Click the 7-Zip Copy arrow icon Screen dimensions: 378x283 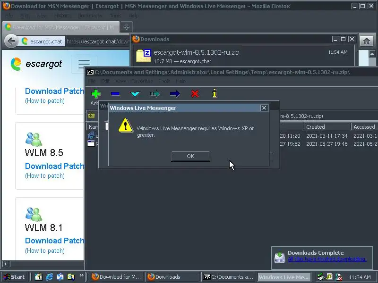pyautogui.click(x=155, y=93)
